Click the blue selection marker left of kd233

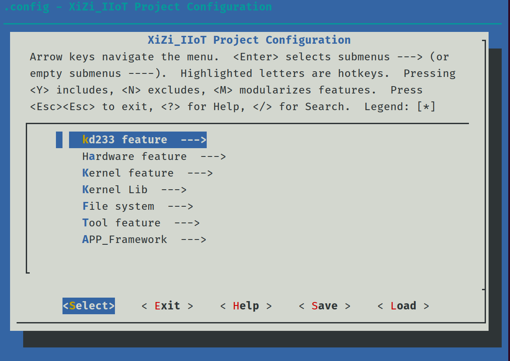pos(59,140)
